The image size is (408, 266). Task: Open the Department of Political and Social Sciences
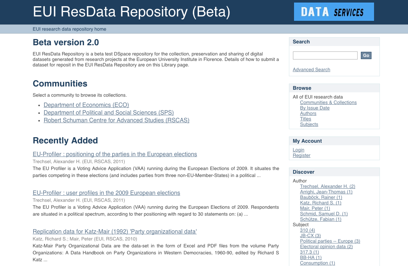coord(108,112)
